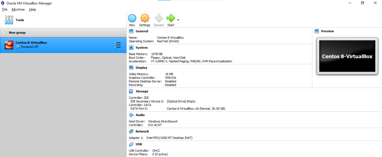Select the Tools item
This screenshot has width=382, height=157.
click(63, 20)
